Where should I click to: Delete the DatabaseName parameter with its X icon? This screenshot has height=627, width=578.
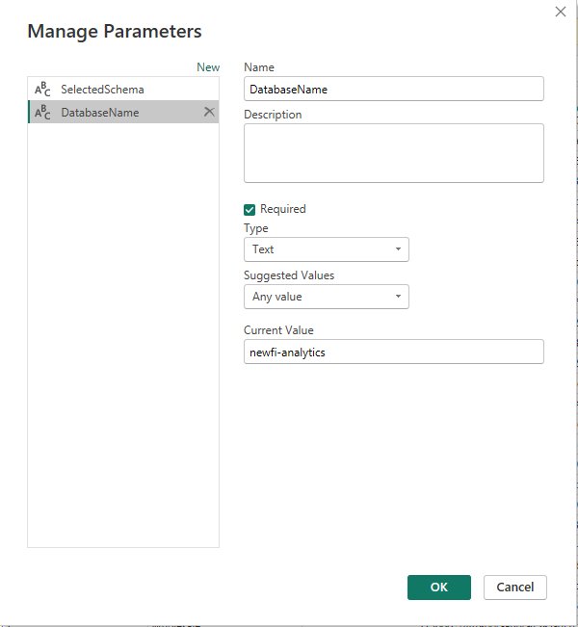(x=209, y=112)
